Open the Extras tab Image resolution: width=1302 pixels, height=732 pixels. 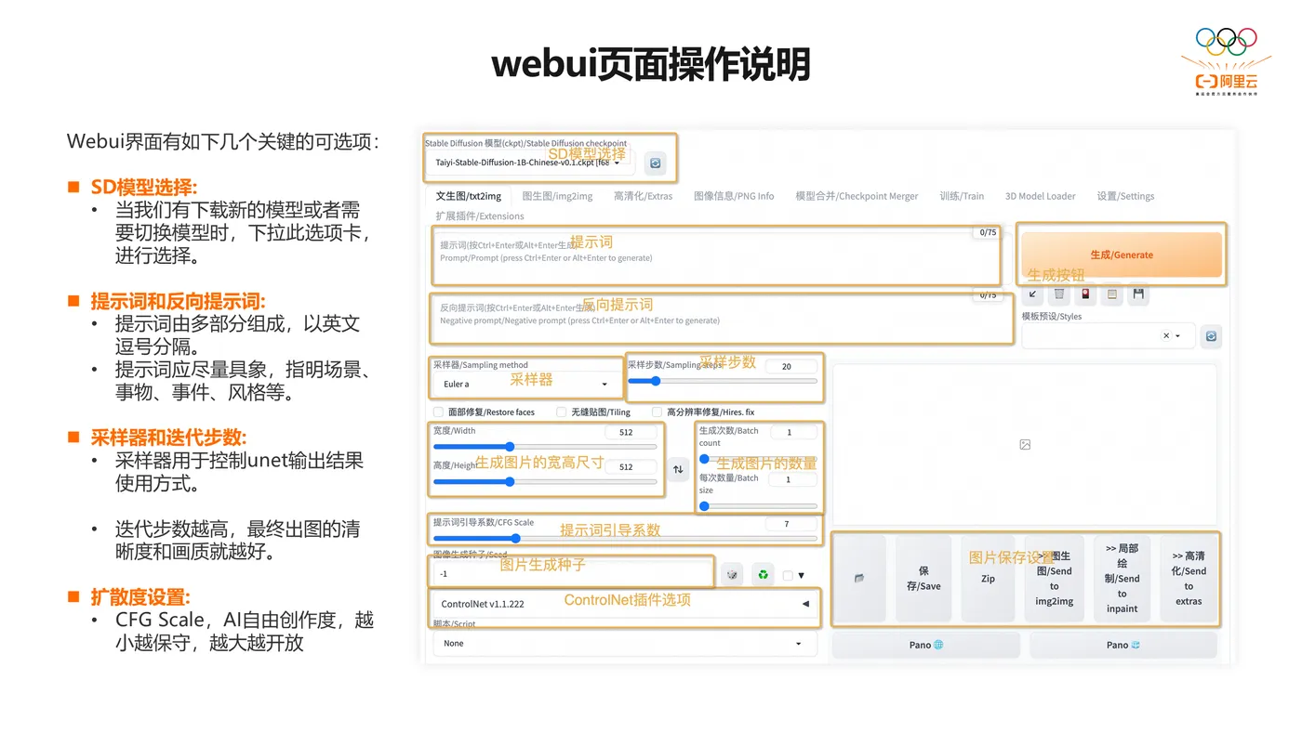pos(643,196)
